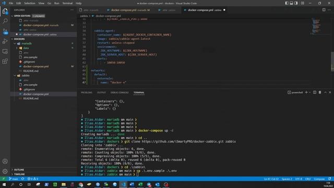334x188 pixels.
Task: Change UTF-8 encoding in status bar
Action: click(x=299, y=179)
